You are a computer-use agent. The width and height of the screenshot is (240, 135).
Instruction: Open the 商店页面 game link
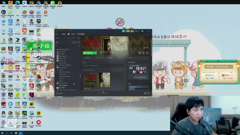click(x=87, y=58)
